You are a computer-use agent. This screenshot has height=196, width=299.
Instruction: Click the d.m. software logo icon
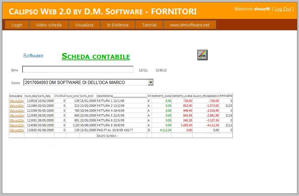tap(202, 55)
